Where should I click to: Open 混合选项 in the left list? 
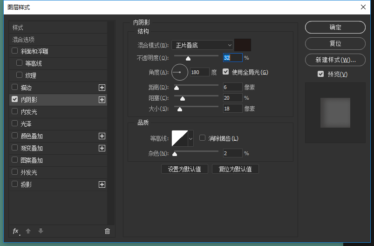click(58, 40)
